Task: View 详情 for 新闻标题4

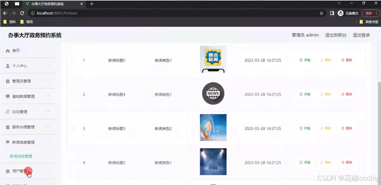Action: pos(305,94)
